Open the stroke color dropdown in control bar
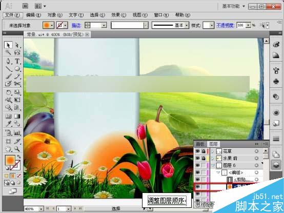The image size is (284, 213). pos(66,25)
